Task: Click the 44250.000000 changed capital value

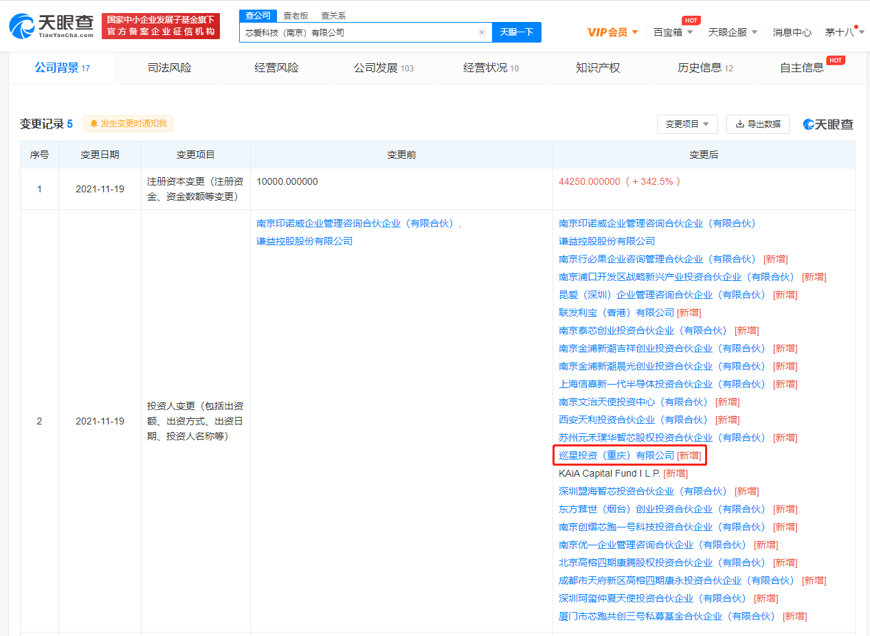Action: click(x=590, y=182)
